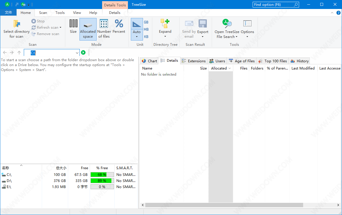Open Refresh scan dropdown arrow
The height and width of the screenshot is (215, 342).
pyautogui.click(x=60, y=28)
